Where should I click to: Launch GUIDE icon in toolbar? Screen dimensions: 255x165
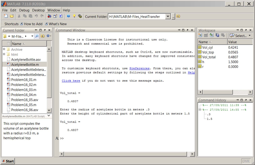click(x=55, y=16)
